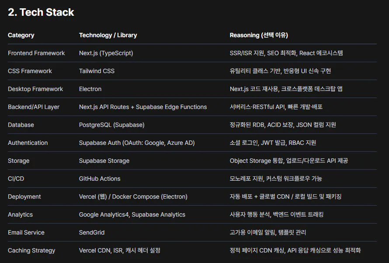The width and height of the screenshot is (389, 263).
Task: Click the '2. Tech Stack' heading
Action: [x=41, y=12]
